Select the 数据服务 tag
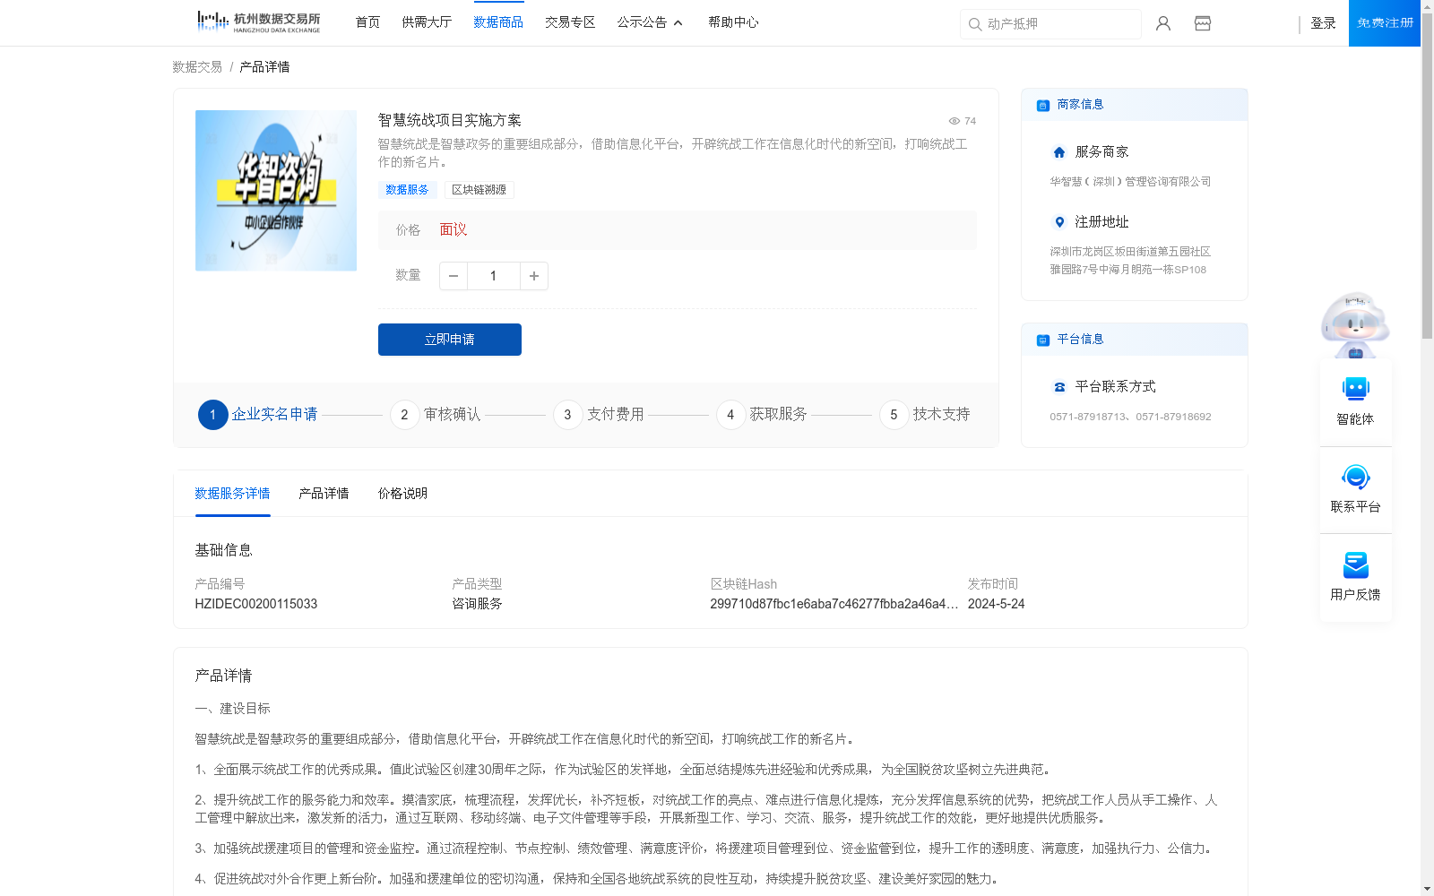 pyautogui.click(x=407, y=190)
